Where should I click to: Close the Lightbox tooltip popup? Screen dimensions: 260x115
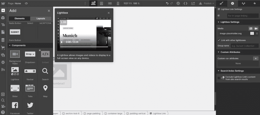point(109,13)
